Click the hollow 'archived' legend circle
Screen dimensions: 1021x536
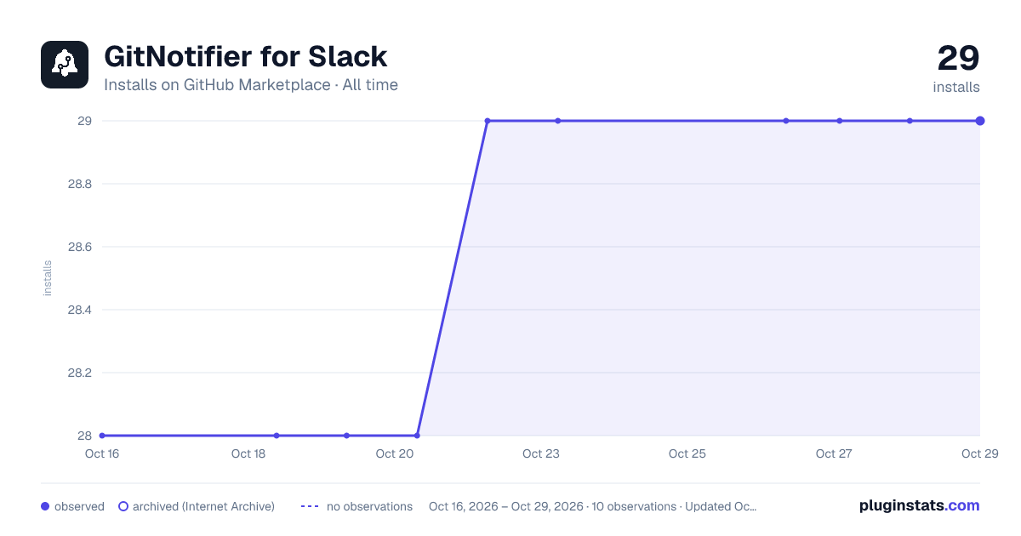point(123,506)
